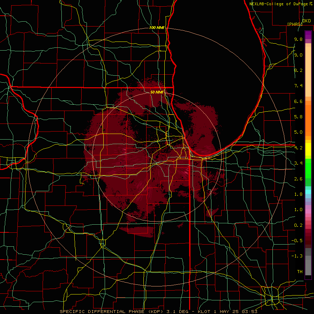Pick the yellow segment of the color bar

pyautogui.click(x=308, y=149)
